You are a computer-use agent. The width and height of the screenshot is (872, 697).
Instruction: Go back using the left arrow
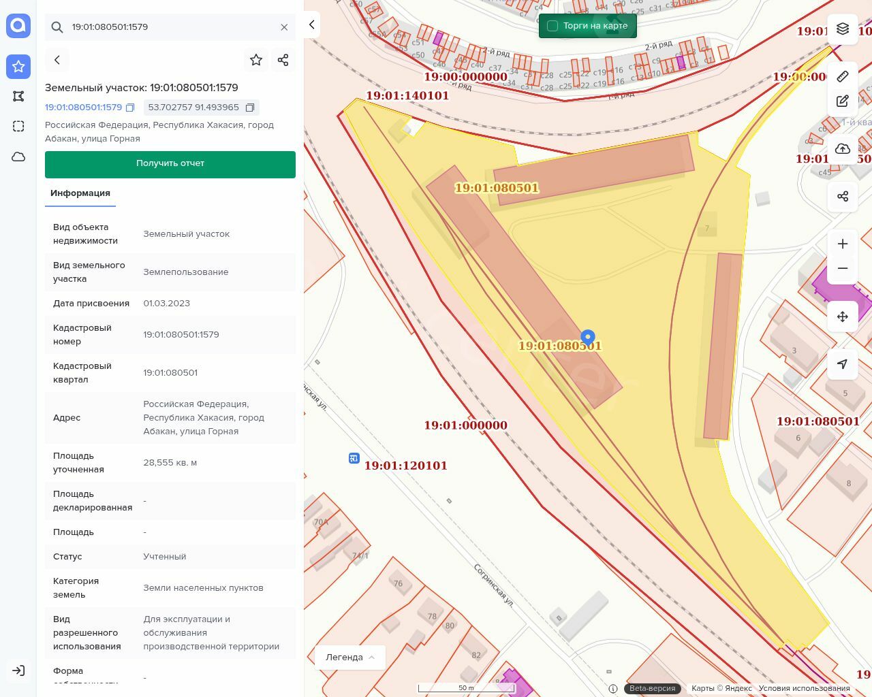click(x=57, y=60)
